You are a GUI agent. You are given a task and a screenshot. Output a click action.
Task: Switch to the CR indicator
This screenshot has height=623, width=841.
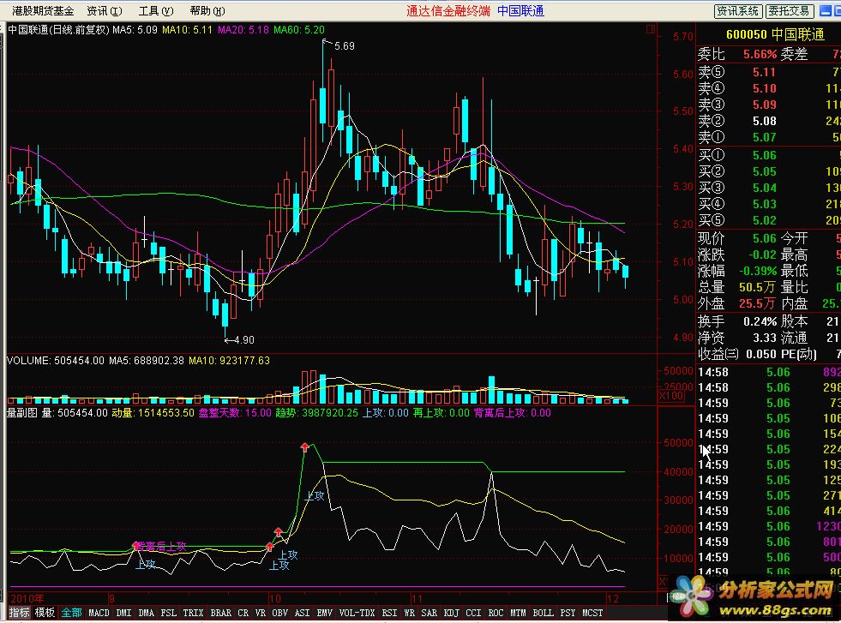point(243,612)
